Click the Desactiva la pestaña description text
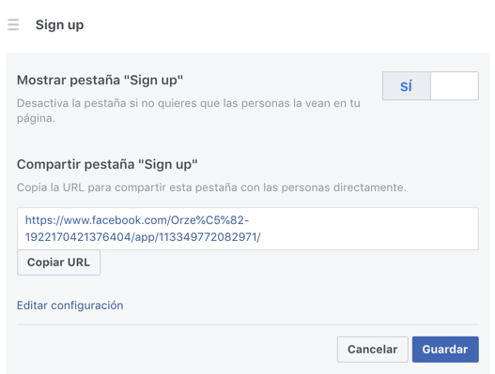 (x=189, y=111)
